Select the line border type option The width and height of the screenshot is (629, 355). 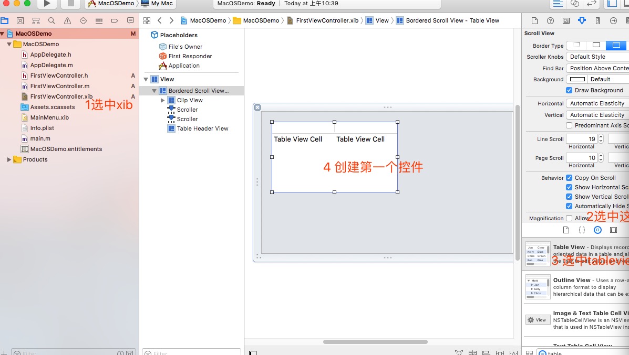coord(596,45)
